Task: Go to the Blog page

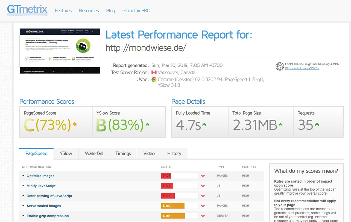Action: click(110, 11)
